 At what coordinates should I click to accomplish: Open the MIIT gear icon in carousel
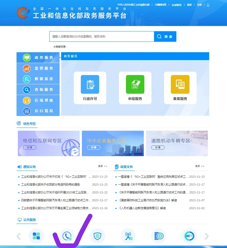tap(189, 236)
